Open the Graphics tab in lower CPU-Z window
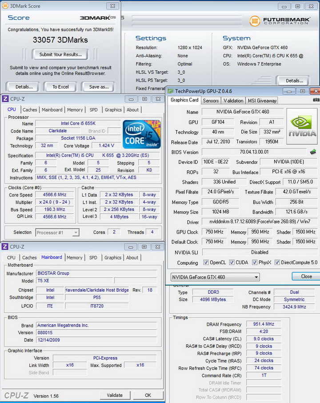The height and width of the screenshot is (403, 320). [x=113, y=258]
